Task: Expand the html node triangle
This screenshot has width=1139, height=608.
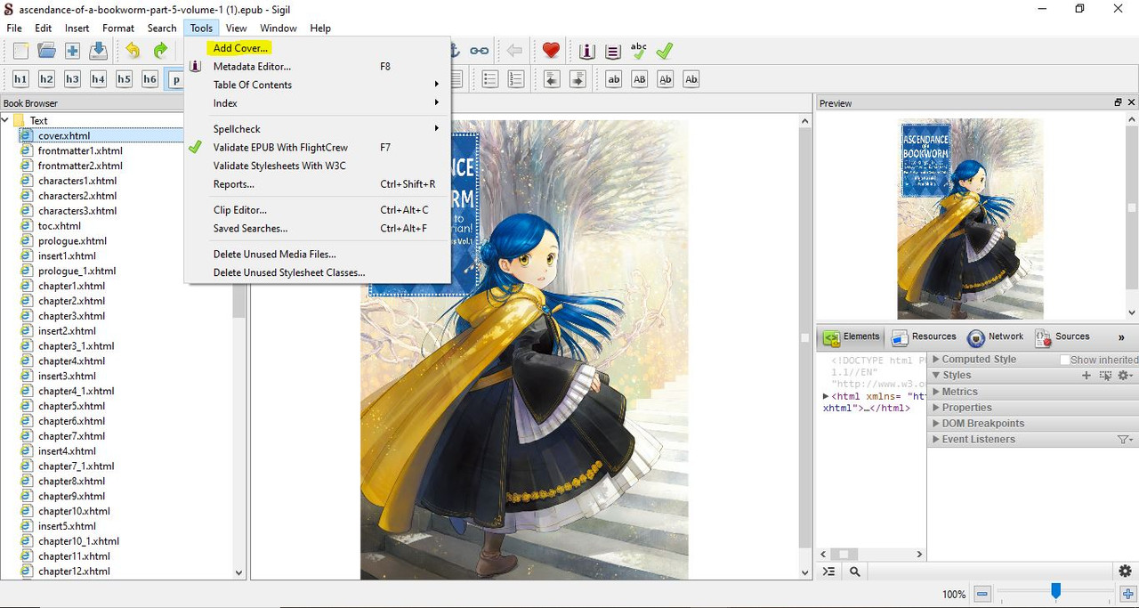Action: (x=826, y=396)
